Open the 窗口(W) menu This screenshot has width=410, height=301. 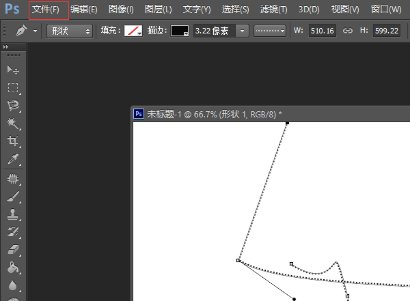pyautogui.click(x=386, y=10)
